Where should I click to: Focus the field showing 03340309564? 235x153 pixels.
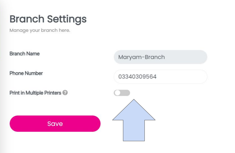[160, 76]
